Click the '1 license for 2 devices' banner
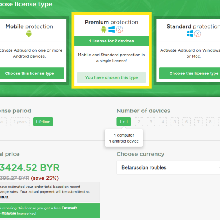Image resolution: width=220 pixels, height=220 pixels. tap(112, 41)
